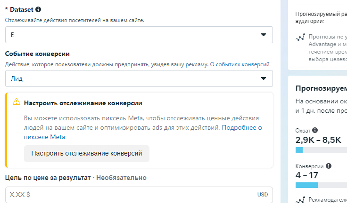This screenshot has width=347, height=203.
Task: Click the Охват estimate bar
Action: pos(321,150)
